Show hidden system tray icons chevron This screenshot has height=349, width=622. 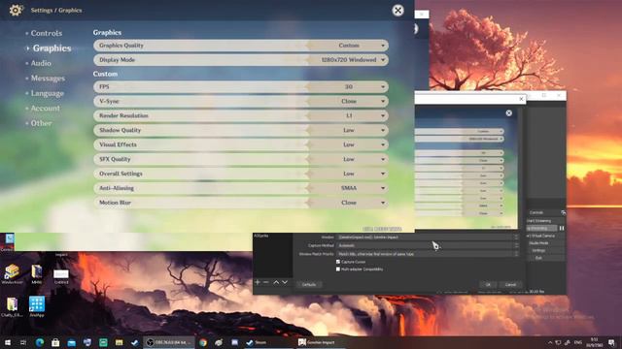550,342
